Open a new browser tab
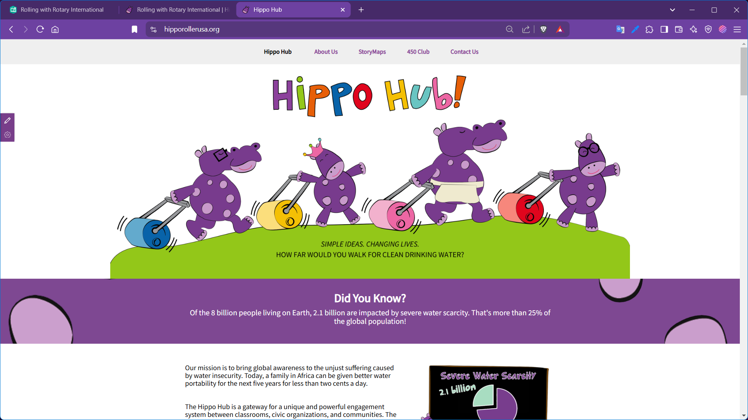748x420 pixels. (x=361, y=10)
